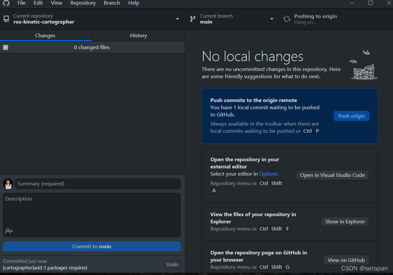Open the Edit menu

click(38, 3)
